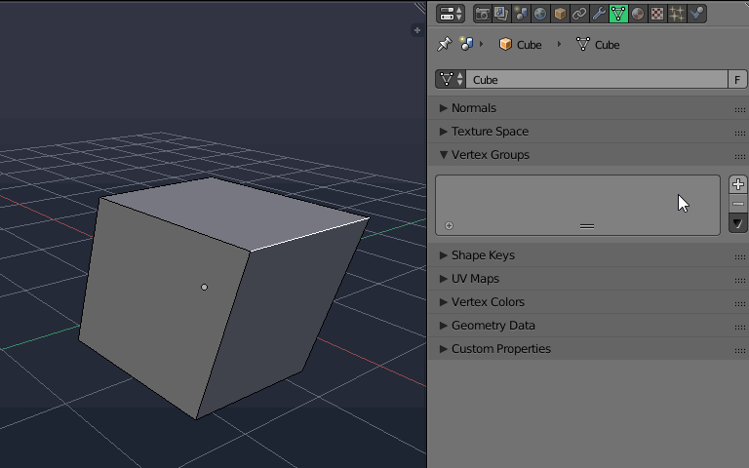Click the empty vertex groups list box
Image resolution: width=749 pixels, height=468 pixels.
point(577,205)
